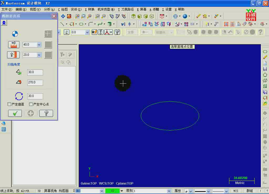Viewport: 269px width, 194px height.
Task: Open the Z depth 0.0 toolbar dropdown
Action: click(87, 32)
